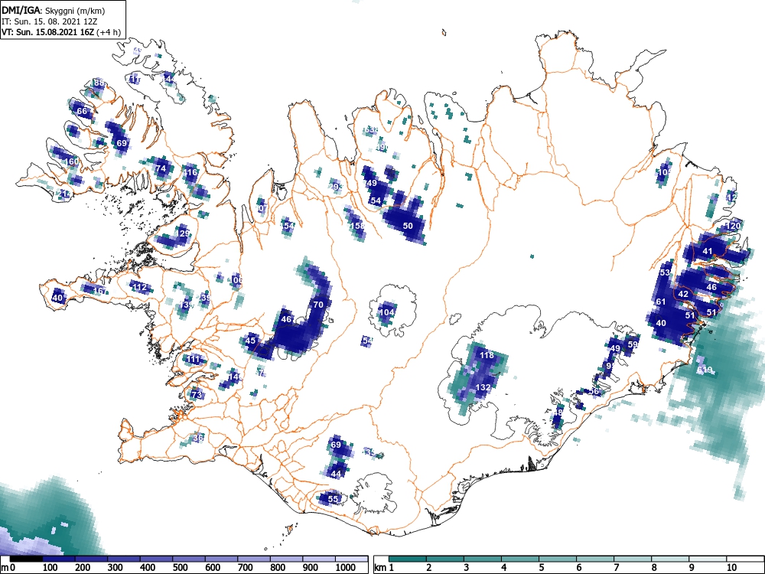
Task: Click the 160 visibility label
Action: [72, 161]
